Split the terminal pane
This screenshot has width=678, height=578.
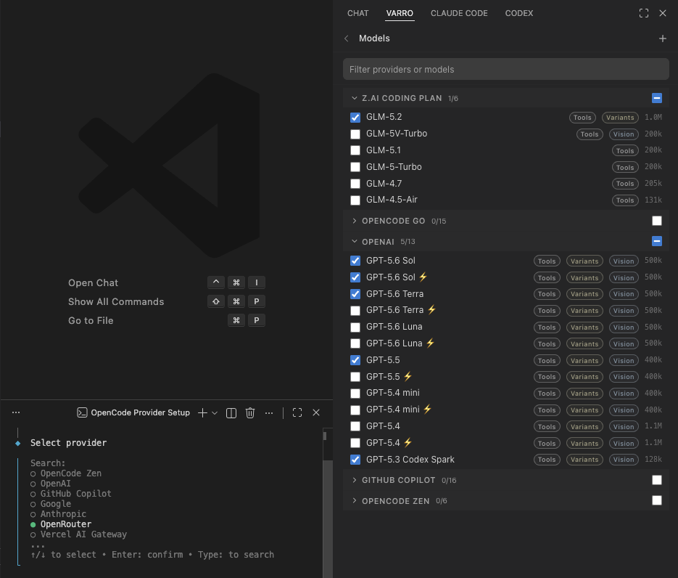click(x=231, y=413)
